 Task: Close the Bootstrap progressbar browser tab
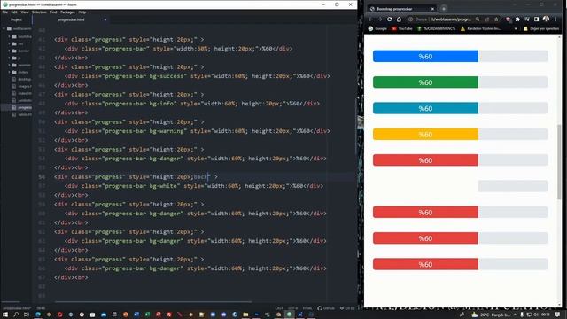(432, 9)
